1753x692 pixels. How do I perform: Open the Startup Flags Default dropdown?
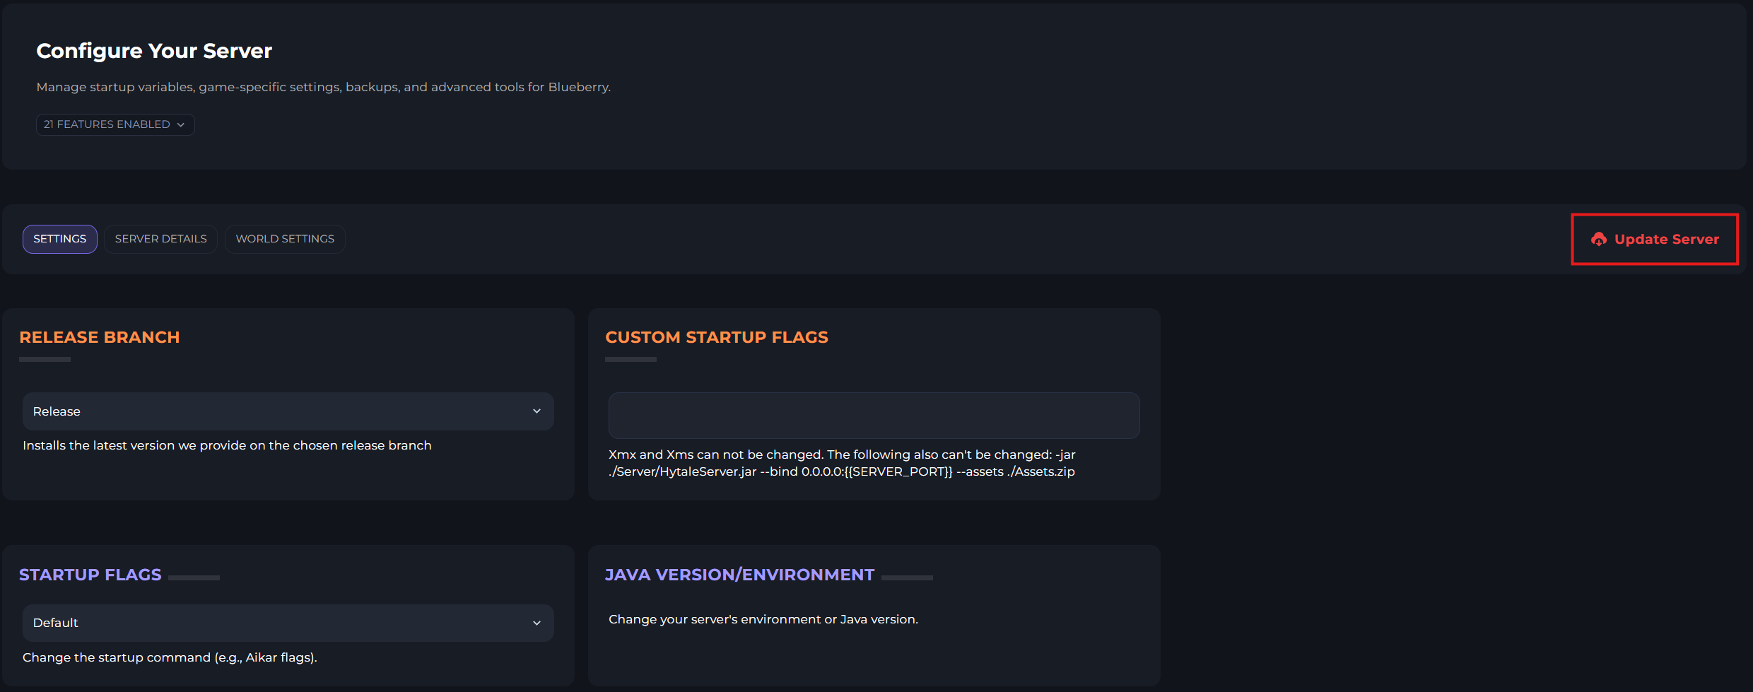[288, 623]
